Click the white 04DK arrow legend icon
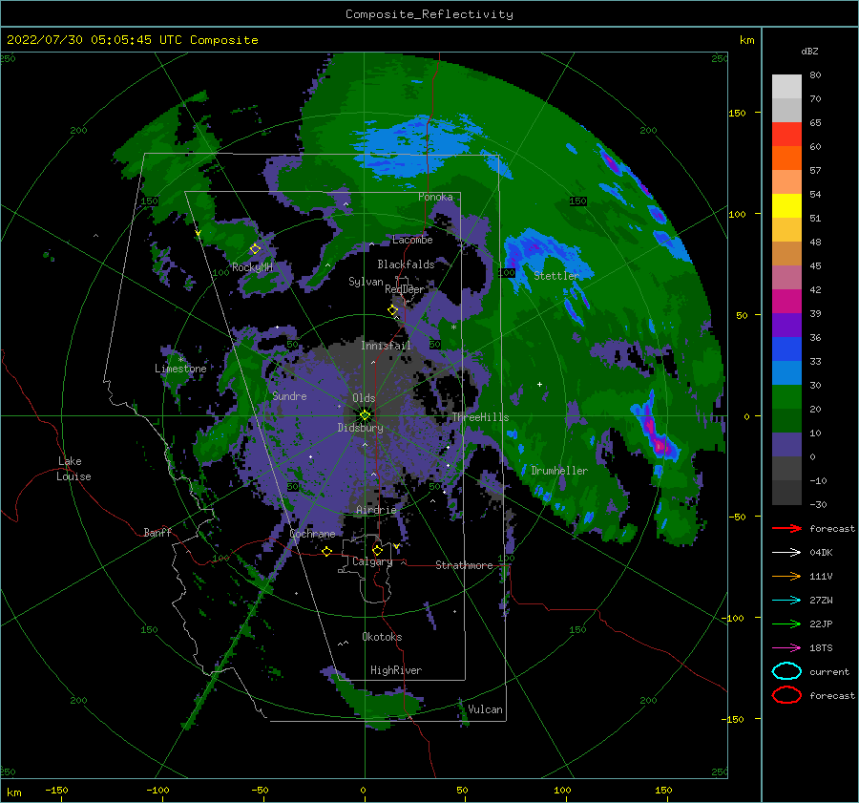 (786, 552)
